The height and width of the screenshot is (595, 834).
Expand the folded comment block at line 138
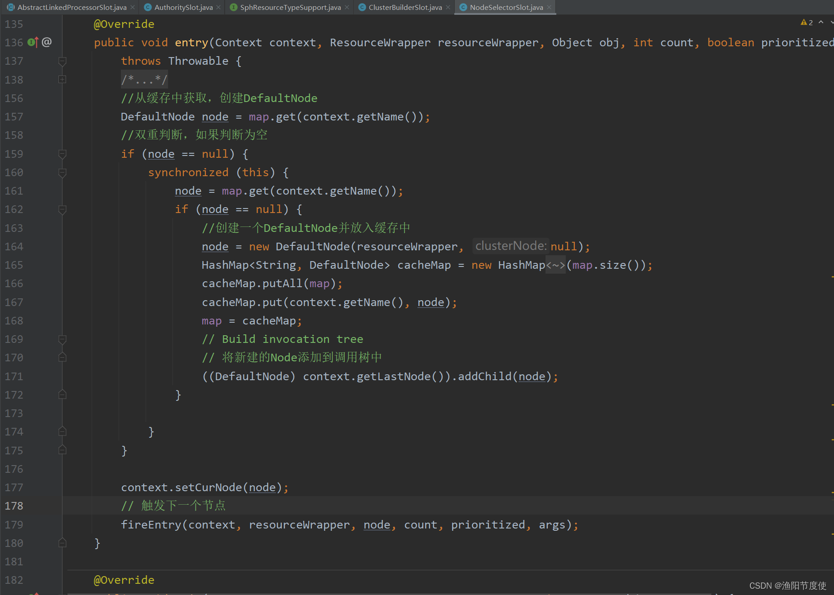[62, 80]
